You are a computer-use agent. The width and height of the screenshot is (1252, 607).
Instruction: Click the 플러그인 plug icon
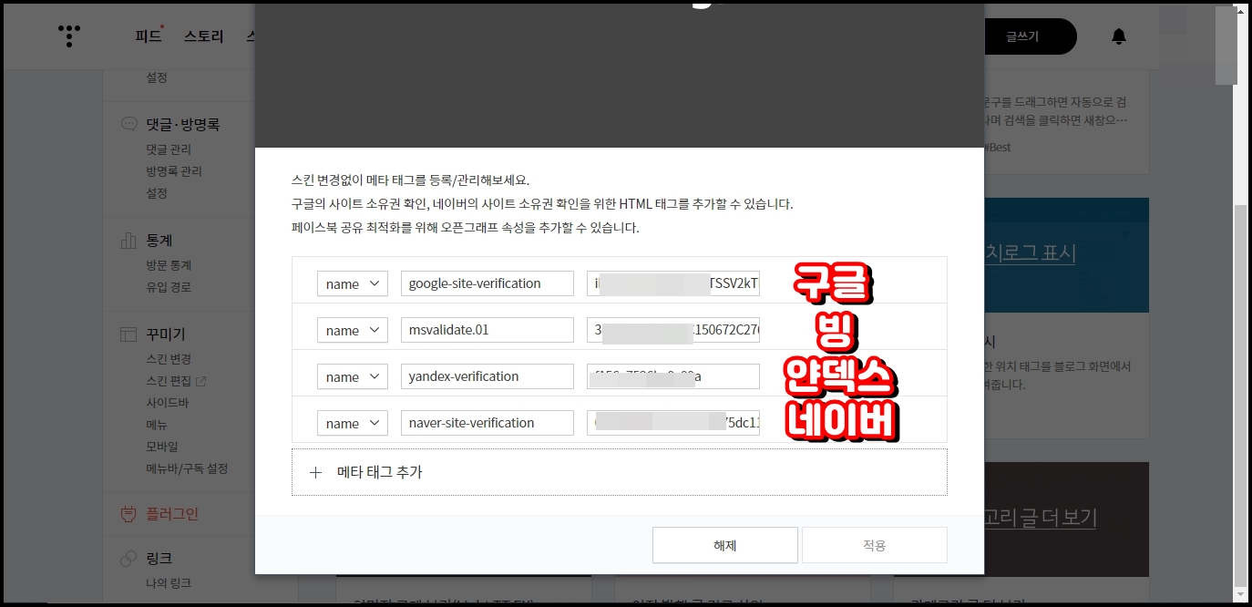point(128,514)
